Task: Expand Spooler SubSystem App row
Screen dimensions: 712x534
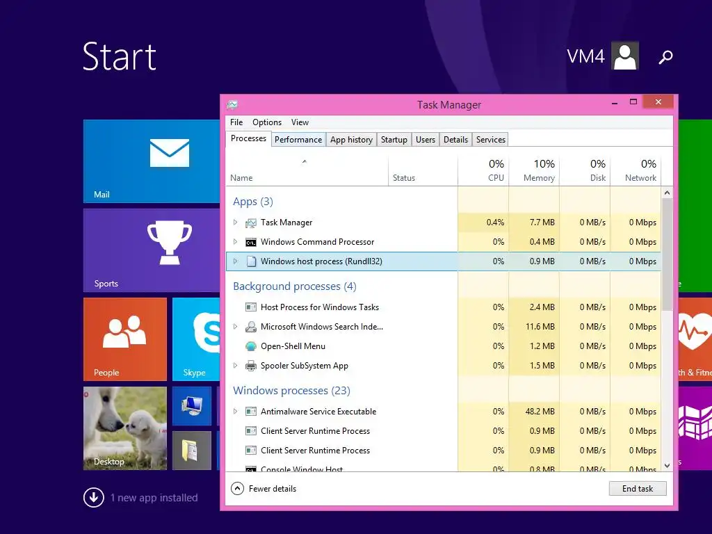Action: [x=235, y=366]
